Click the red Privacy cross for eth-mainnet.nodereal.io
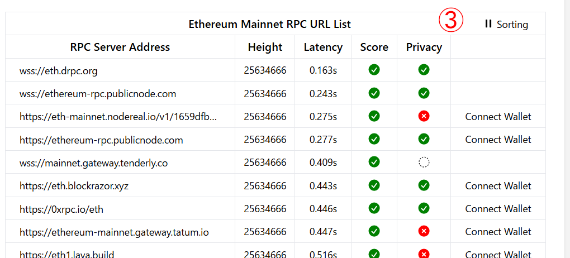The height and width of the screenshot is (258, 570). [x=424, y=116]
